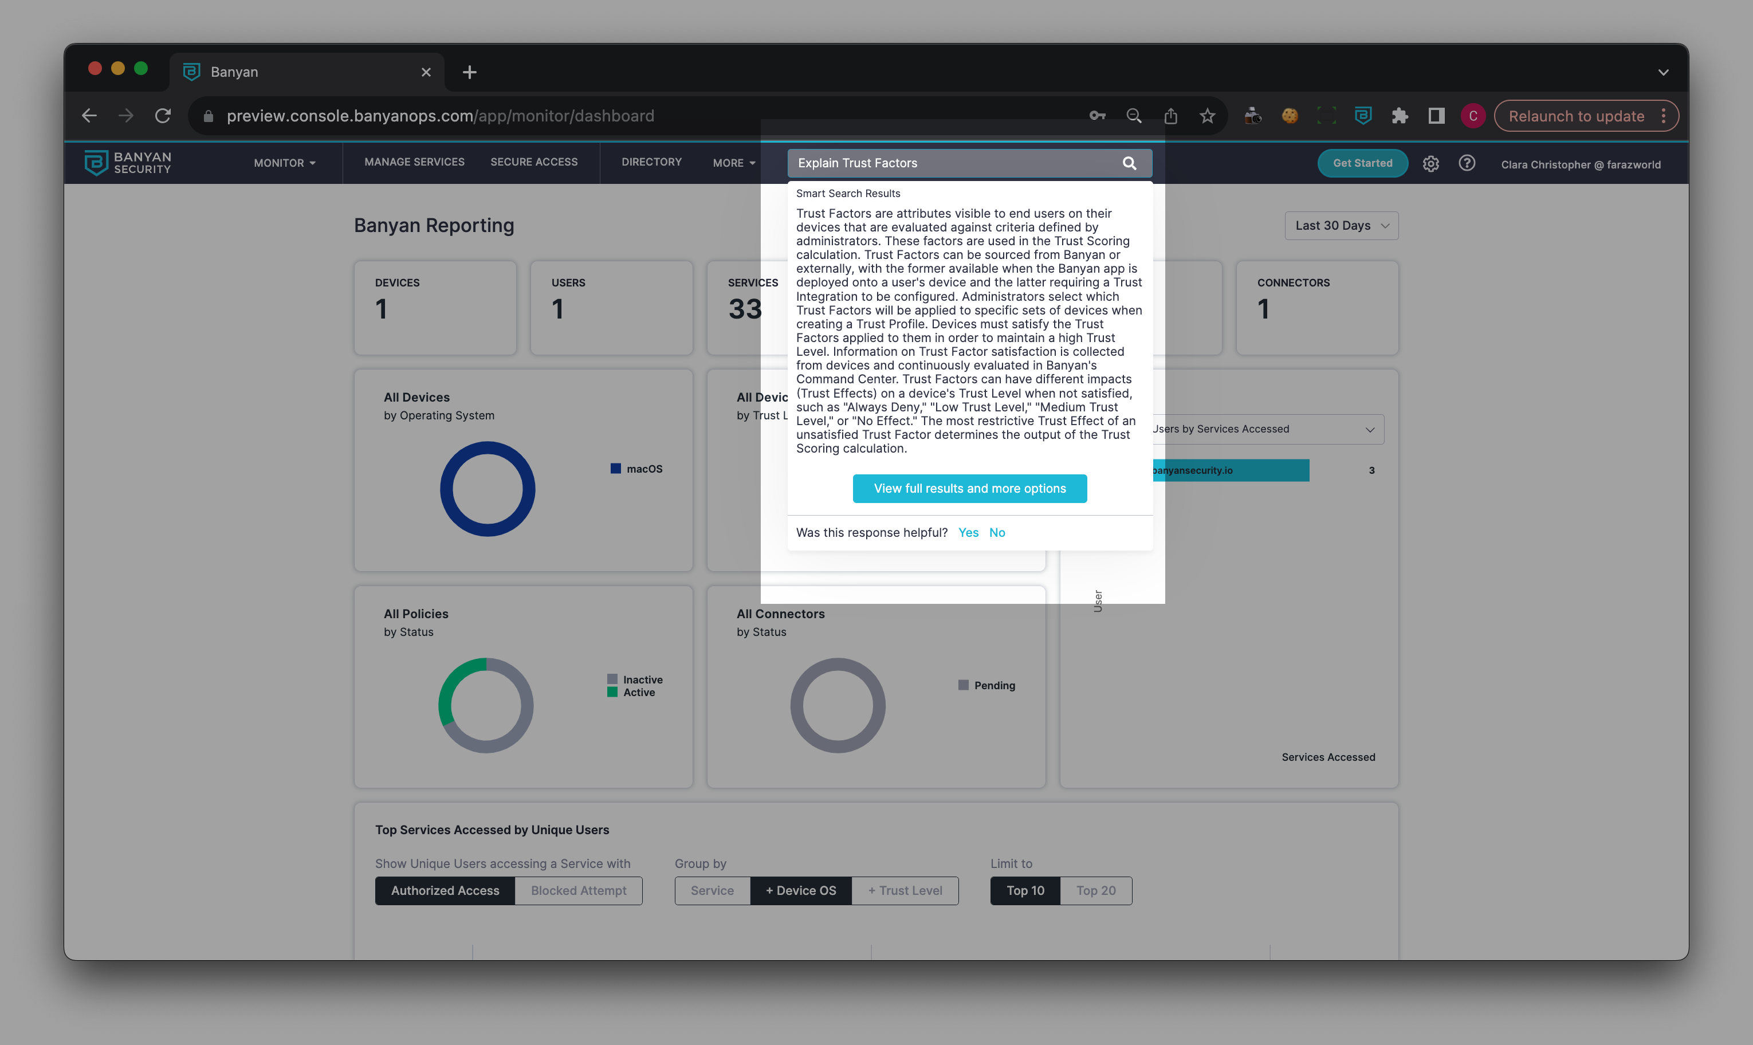1753x1045 pixels.
Task: Open a new browser tab with plus
Action: coord(470,72)
